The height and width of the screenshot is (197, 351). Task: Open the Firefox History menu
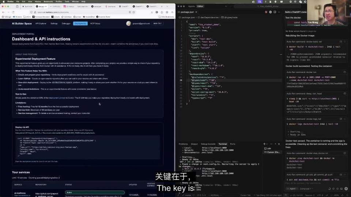[38, 1]
